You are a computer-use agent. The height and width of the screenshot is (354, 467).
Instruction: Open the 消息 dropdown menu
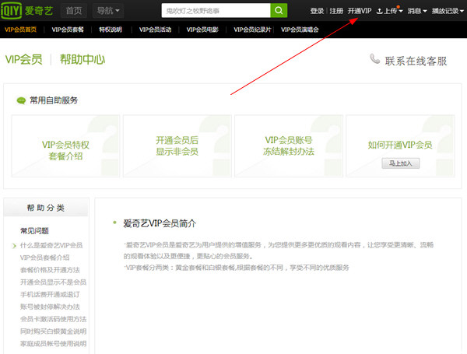click(x=417, y=11)
